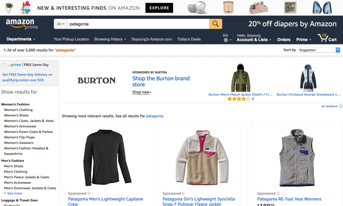
Task: Open the EN language selector
Action: pos(227,37)
